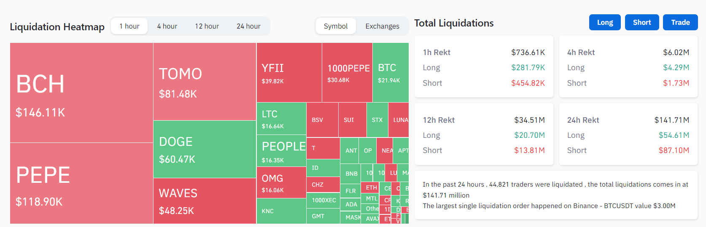
Task: Click the BCH heatmap tile
Action: [81, 93]
